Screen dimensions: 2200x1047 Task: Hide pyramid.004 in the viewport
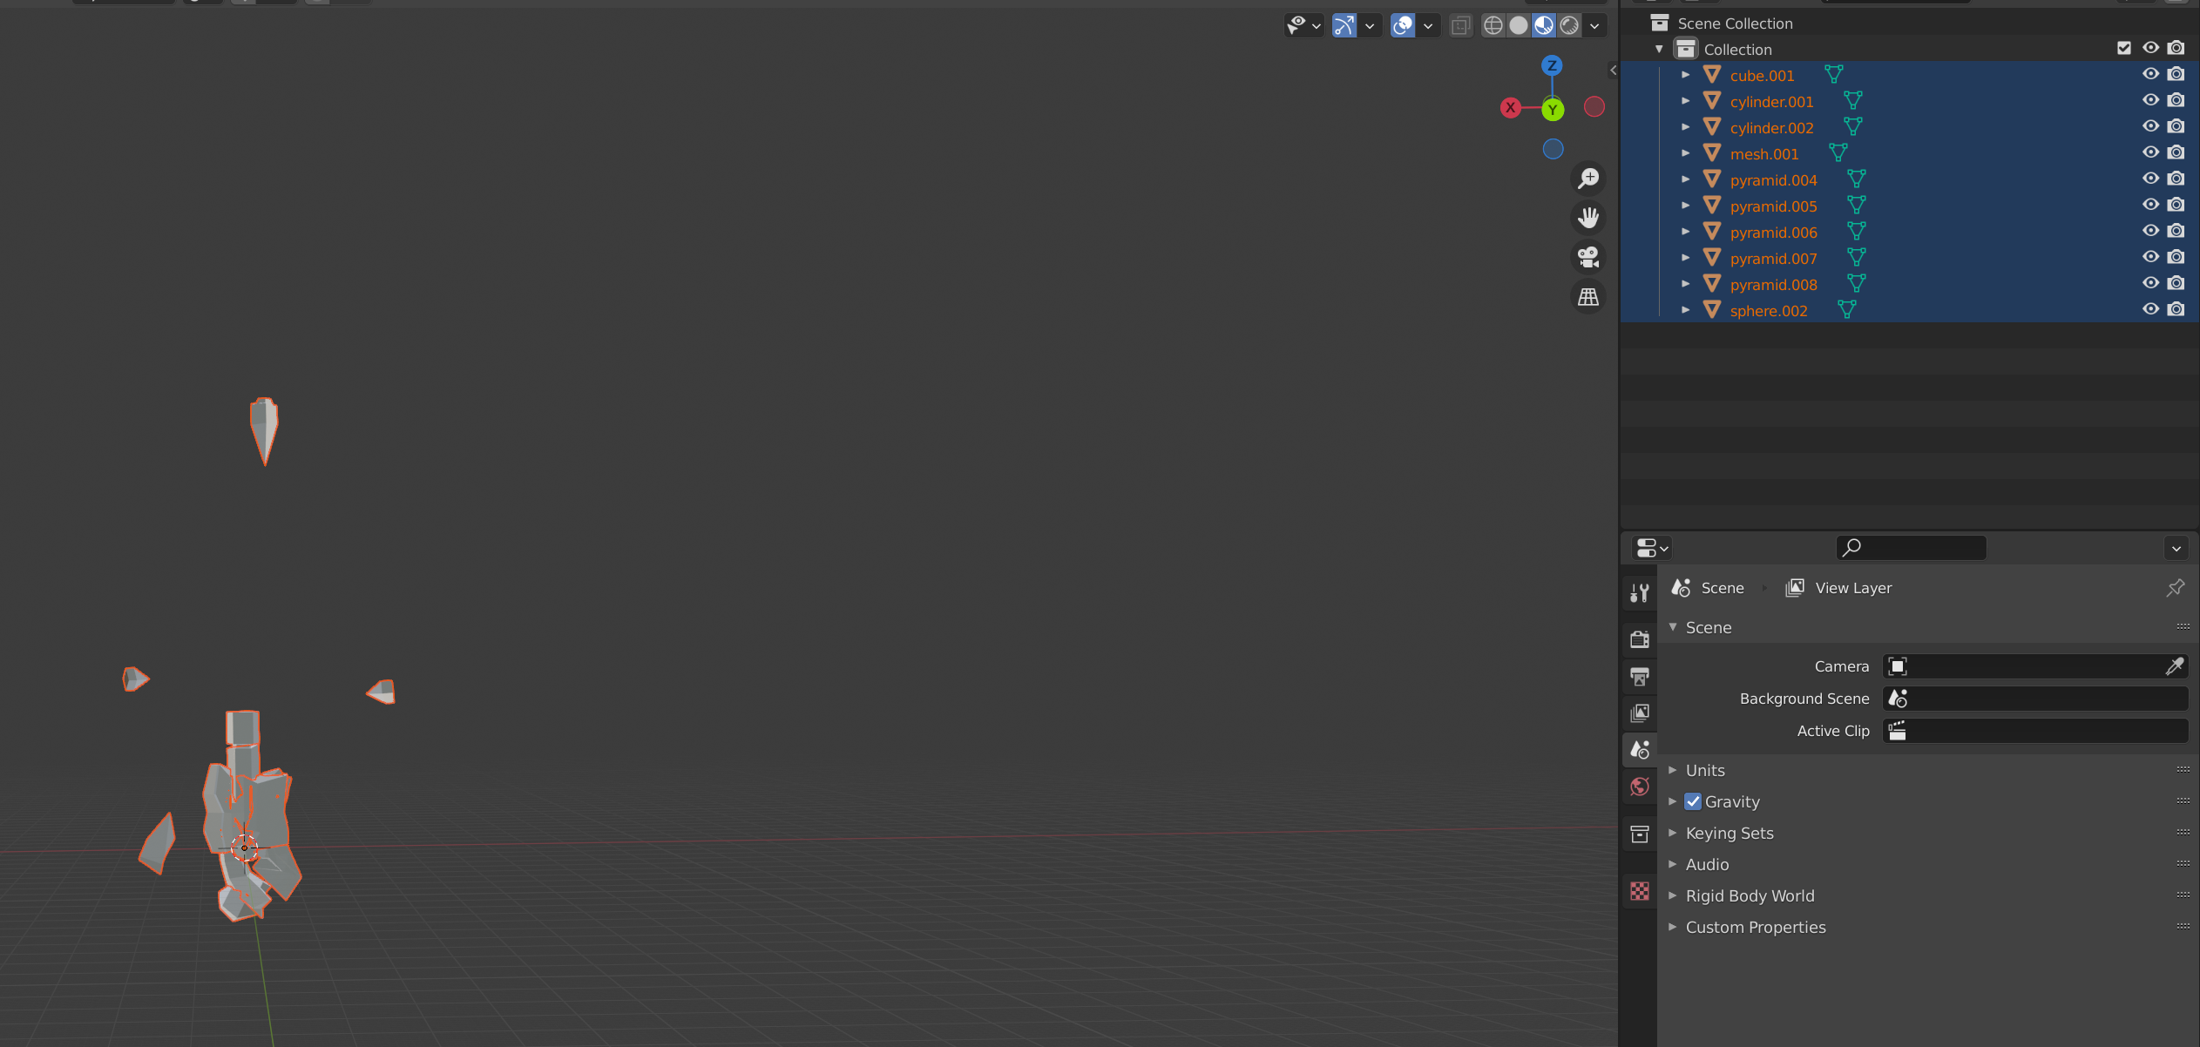pyautogui.click(x=2150, y=179)
